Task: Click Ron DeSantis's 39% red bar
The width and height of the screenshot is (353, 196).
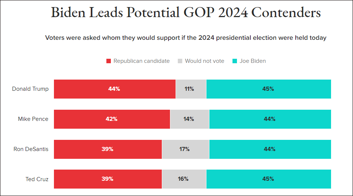Action: point(108,149)
